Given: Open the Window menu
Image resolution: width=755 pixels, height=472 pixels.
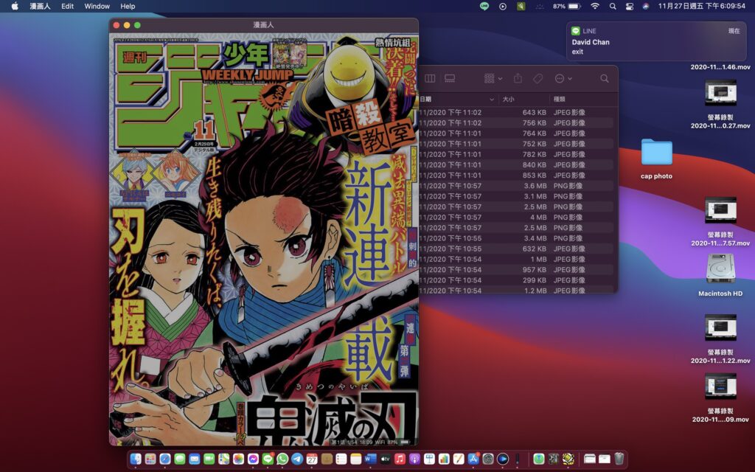Looking at the screenshot, I should [x=97, y=6].
